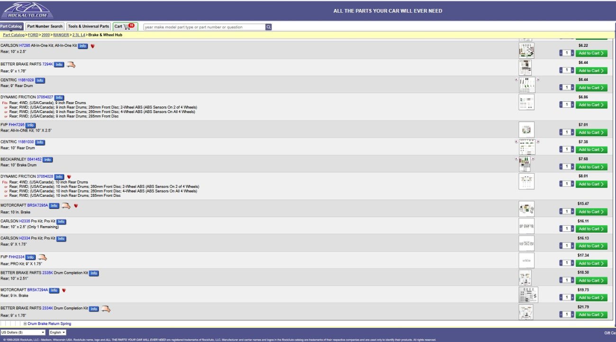Add the $8.01 Dynamic Friction kit to cart
616x342 pixels.
(591, 184)
